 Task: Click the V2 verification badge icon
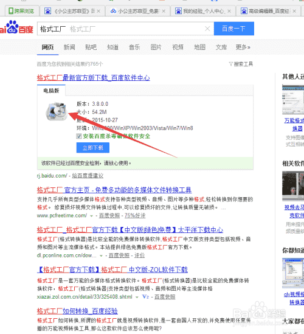145,296
